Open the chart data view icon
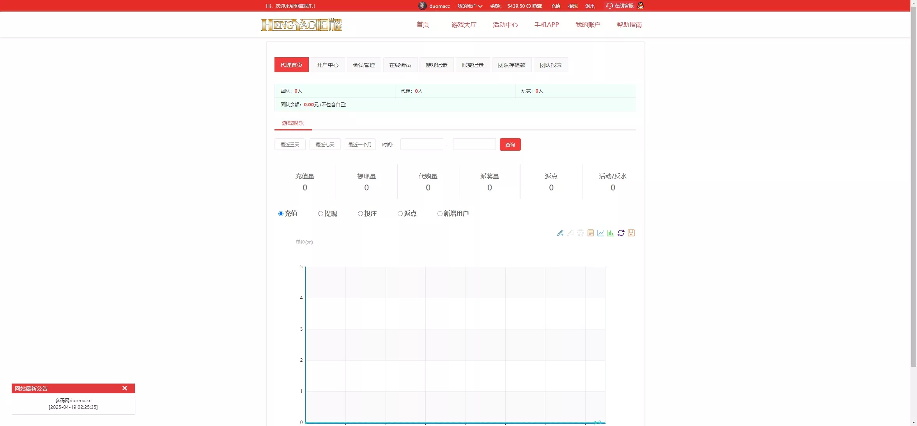 click(590, 233)
